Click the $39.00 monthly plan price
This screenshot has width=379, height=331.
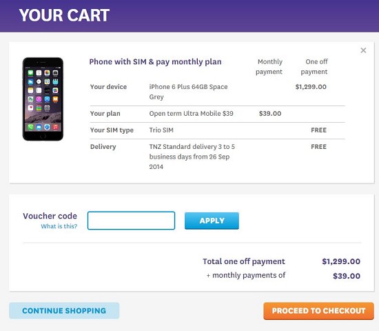270,114
